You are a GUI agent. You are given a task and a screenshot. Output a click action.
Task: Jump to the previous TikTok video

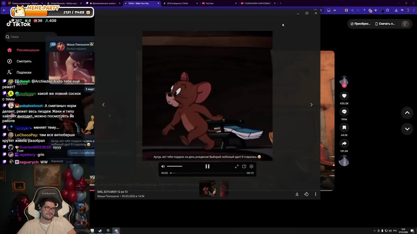(x=407, y=113)
